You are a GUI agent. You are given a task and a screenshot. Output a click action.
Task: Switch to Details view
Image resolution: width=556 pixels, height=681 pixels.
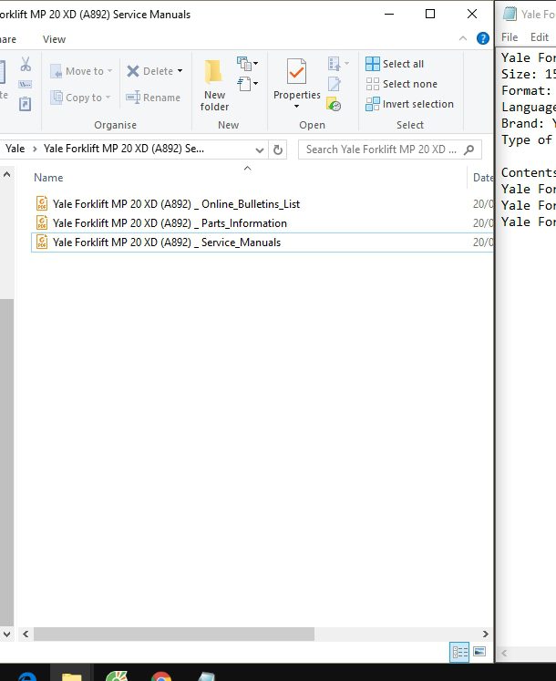pyautogui.click(x=459, y=652)
